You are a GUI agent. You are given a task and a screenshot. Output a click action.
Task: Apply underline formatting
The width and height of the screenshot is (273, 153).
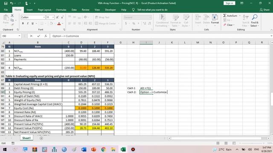(x=32, y=23)
